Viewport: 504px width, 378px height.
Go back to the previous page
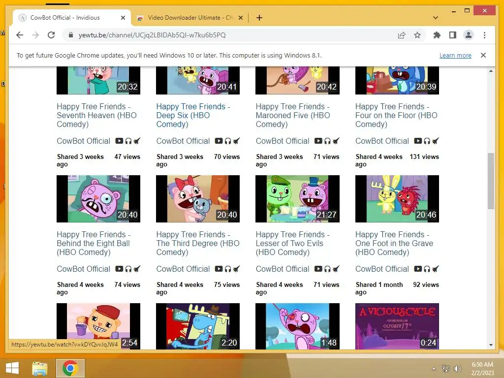(20, 35)
